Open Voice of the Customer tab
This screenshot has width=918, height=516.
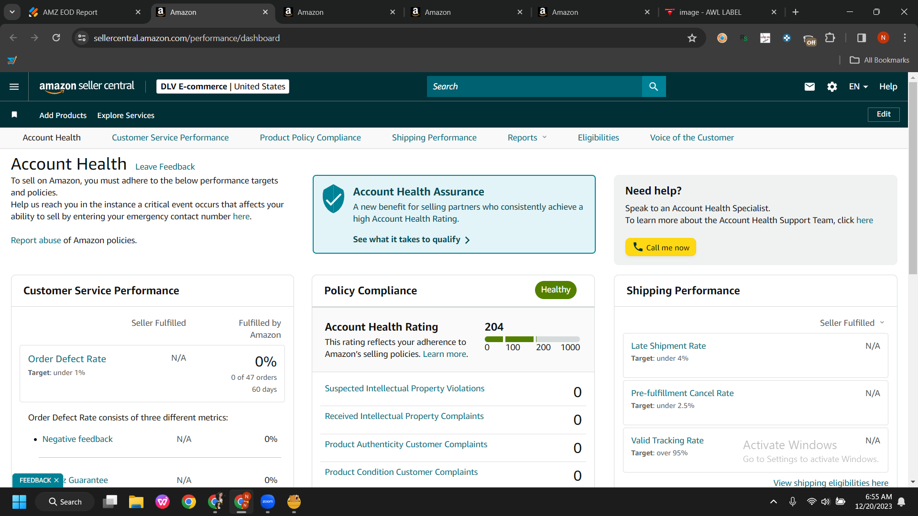tap(692, 138)
